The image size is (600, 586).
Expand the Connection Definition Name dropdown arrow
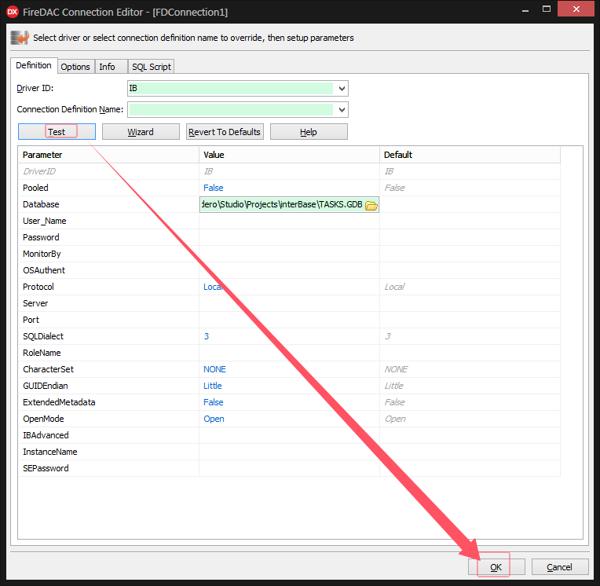(342, 110)
